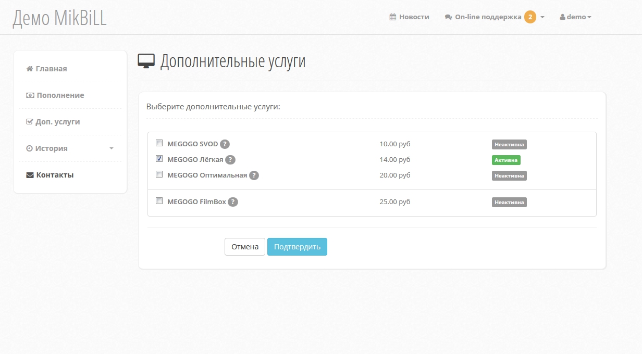
Task: Select the MEGOGO FilmBox checkbox
Action: tap(159, 201)
